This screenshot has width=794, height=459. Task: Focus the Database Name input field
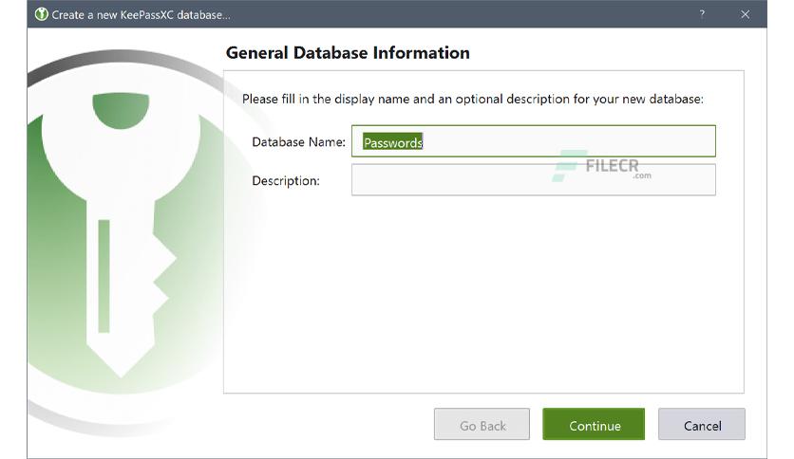(534, 141)
